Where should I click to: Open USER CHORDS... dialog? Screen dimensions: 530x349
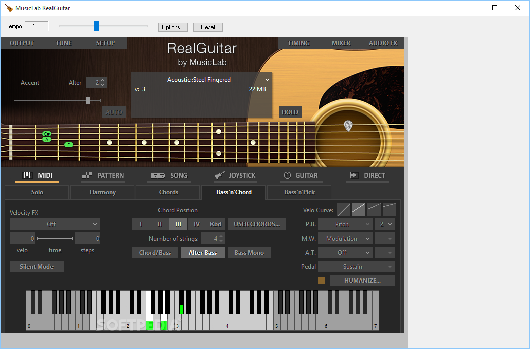pyautogui.click(x=257, y=224)
